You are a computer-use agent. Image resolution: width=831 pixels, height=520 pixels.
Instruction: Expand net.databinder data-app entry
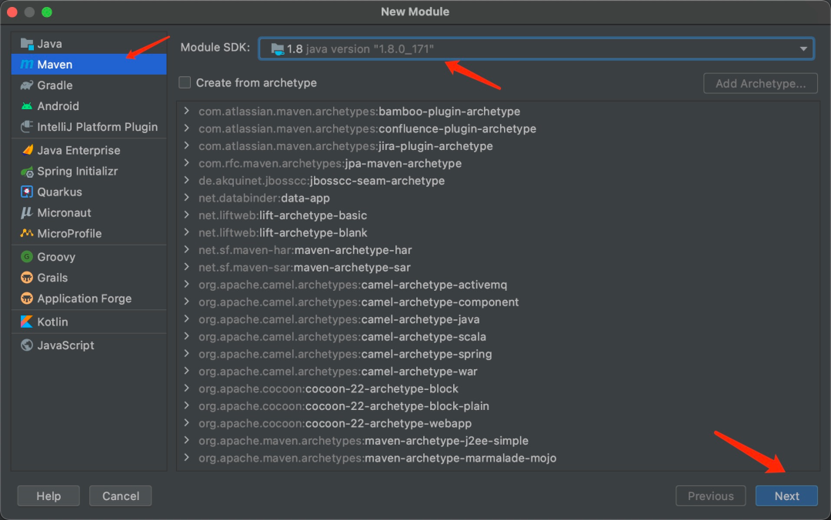(x=186, y=198)
